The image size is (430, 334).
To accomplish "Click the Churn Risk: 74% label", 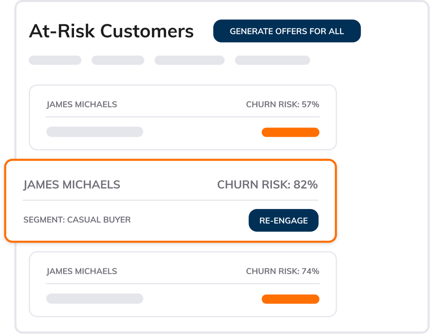I will (x=282, y=271).
